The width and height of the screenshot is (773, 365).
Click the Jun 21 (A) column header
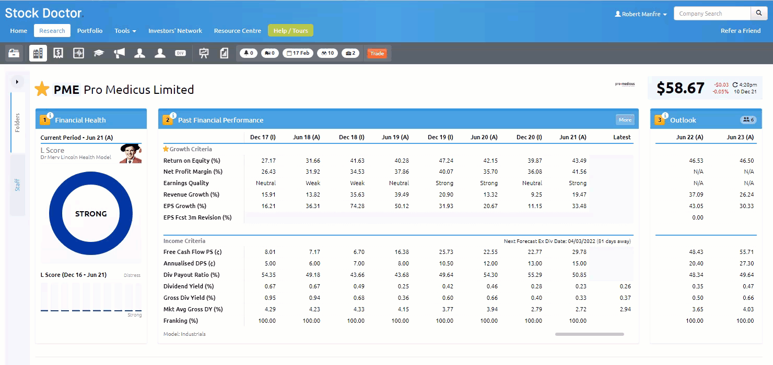click(573, 137)
